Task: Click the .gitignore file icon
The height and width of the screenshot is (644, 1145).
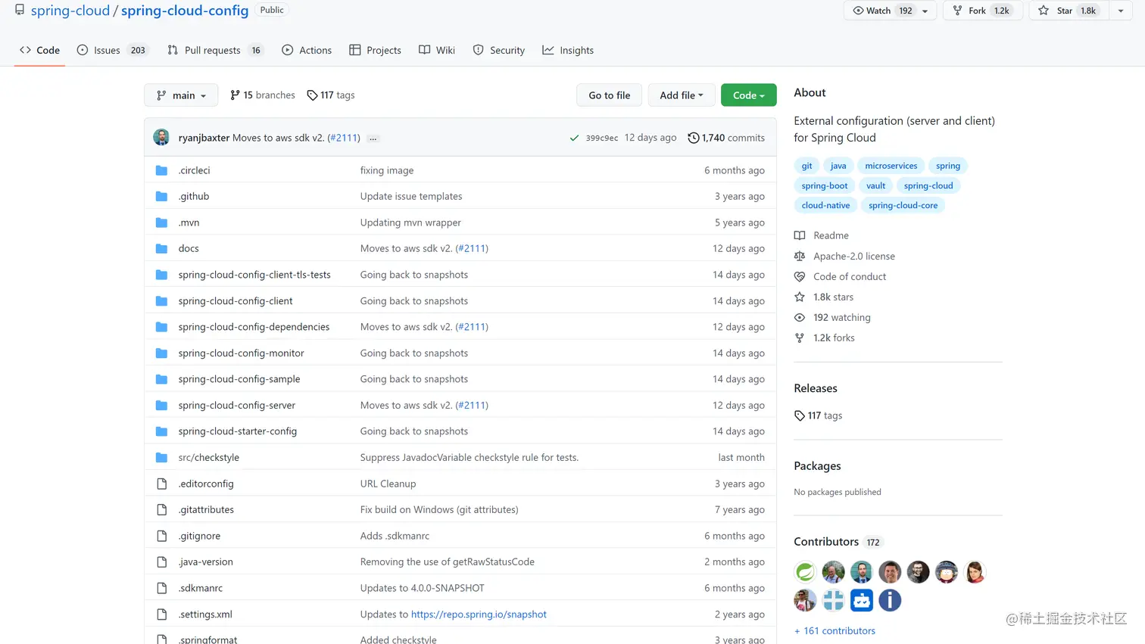Action: point(161,536)
